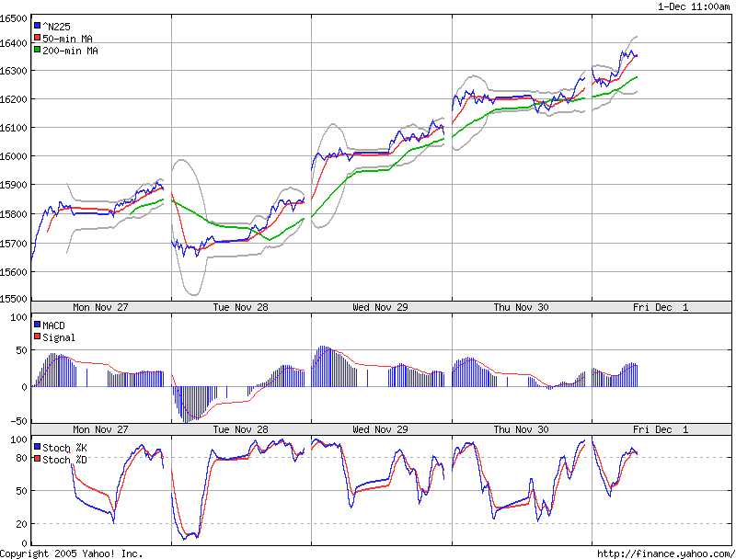736x559 pixels.
Task: Click the red Stoch %D legend swatch
Action: (38, 459)
